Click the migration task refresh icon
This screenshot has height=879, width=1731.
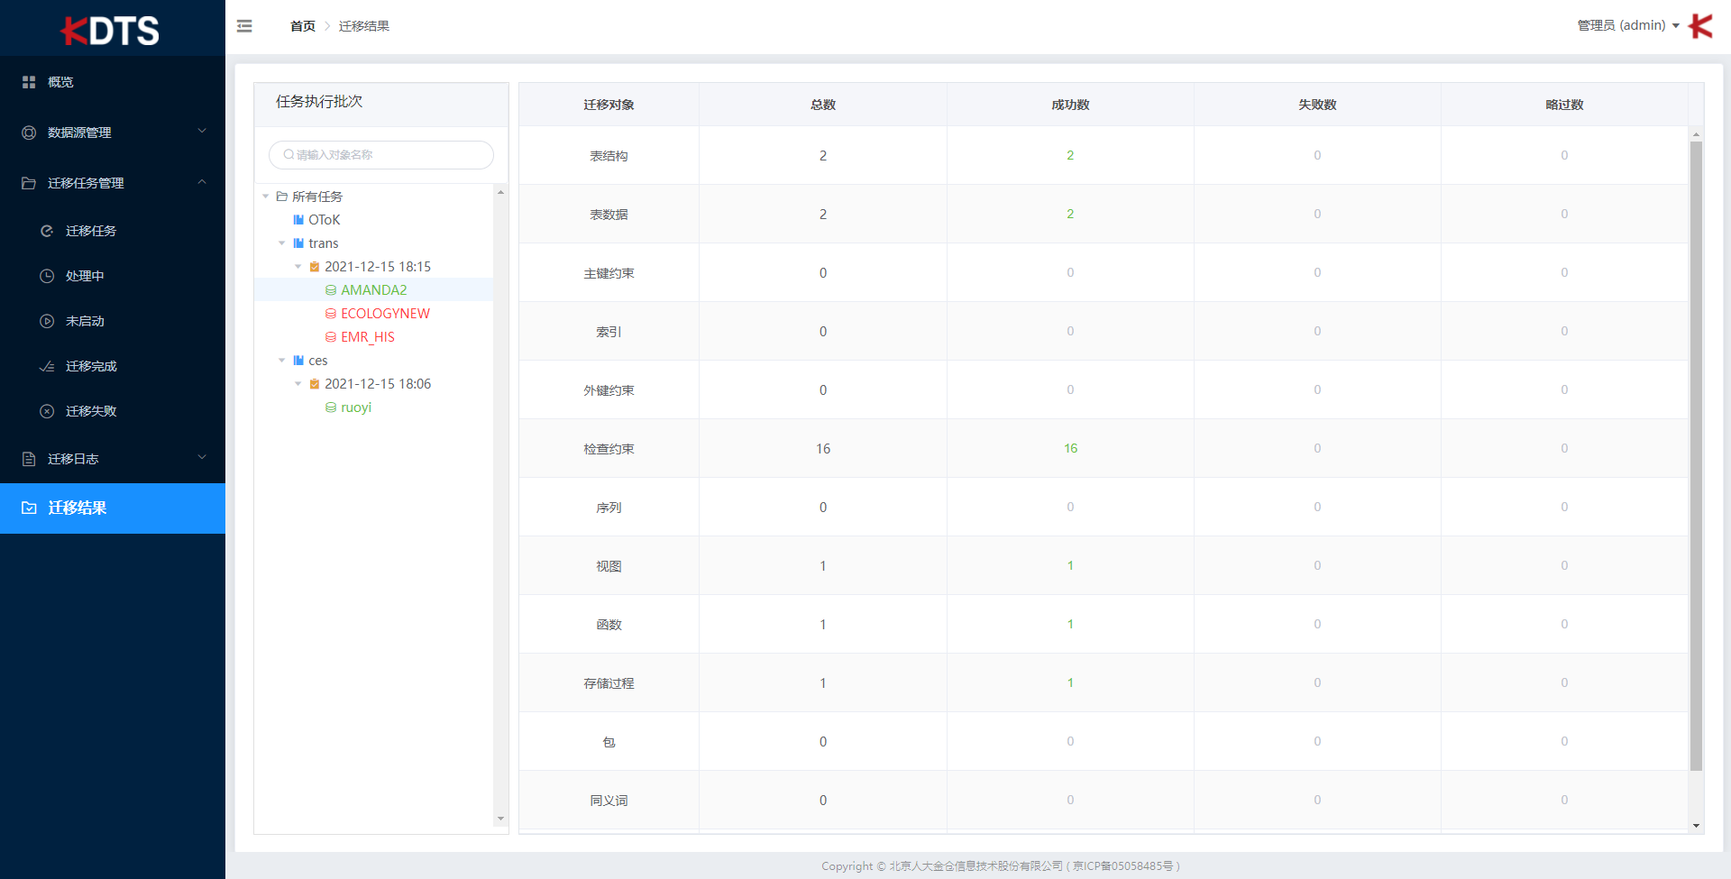[x=47, y=231]
